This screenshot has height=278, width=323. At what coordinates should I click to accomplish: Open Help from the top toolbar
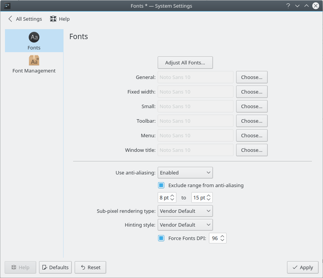tap(60, 19)
